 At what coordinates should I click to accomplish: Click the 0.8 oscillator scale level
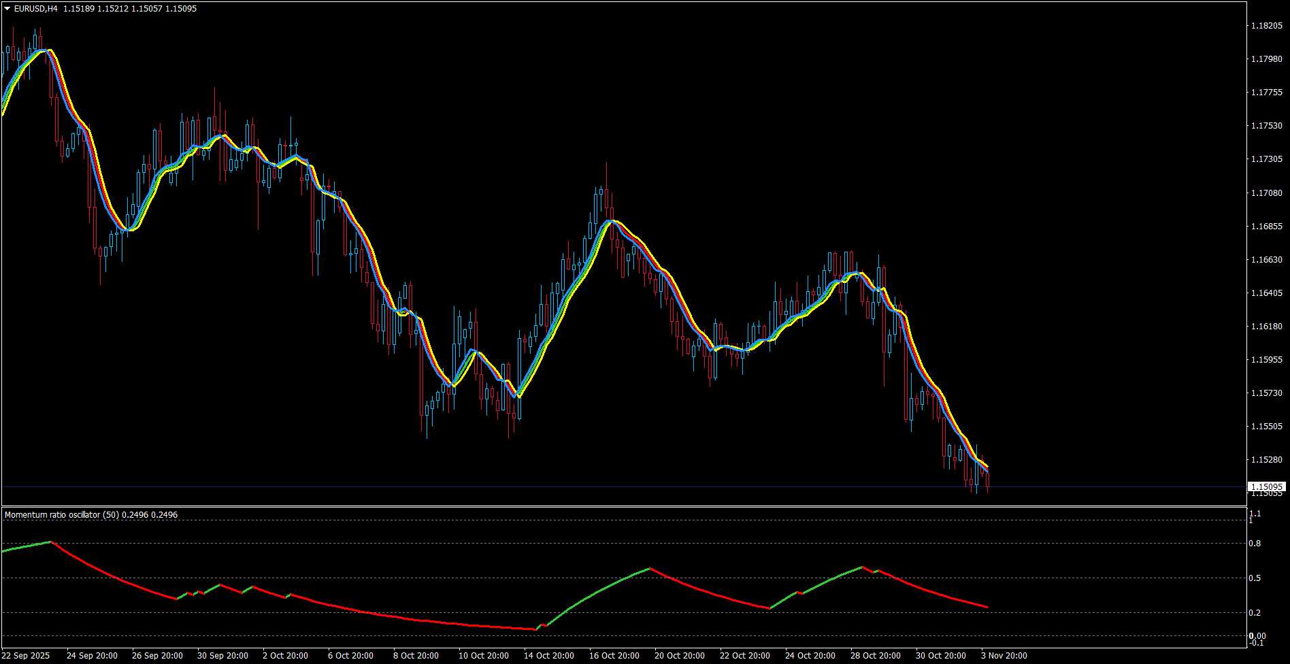pyautogui.click(x=1255, y=544)
